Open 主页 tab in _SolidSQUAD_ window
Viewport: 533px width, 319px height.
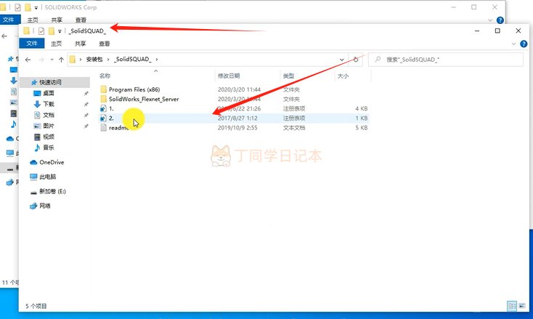[56, 44]
